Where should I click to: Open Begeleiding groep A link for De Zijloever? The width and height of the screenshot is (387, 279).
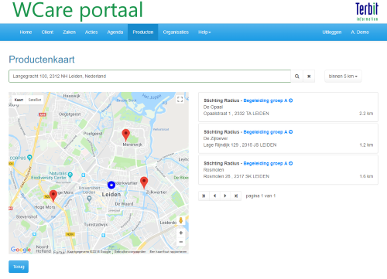point(265,132)
